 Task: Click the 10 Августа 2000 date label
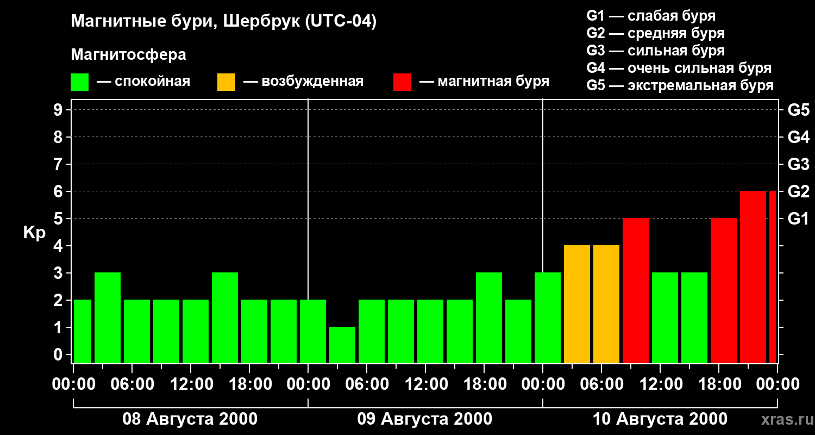[x=660, y=419]
